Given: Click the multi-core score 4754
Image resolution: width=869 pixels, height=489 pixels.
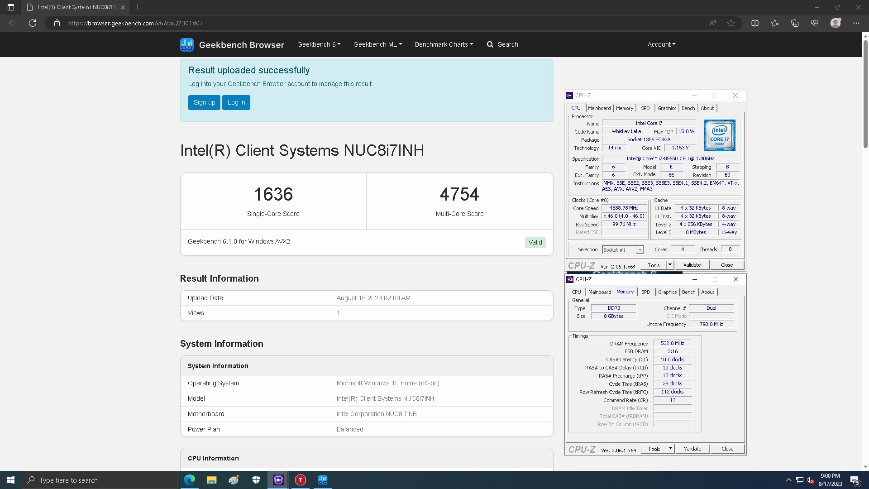Looking at the screenshot, I should pos(459,194).
